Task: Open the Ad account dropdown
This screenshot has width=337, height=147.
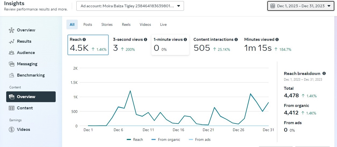Action: [x=130, y=6]
